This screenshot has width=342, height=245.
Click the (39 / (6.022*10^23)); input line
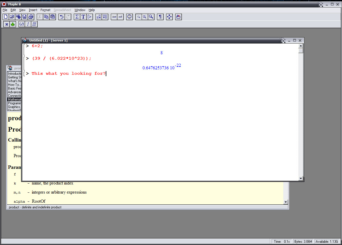pos(62,58)
